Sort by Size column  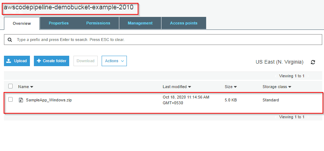click(231, 87)
